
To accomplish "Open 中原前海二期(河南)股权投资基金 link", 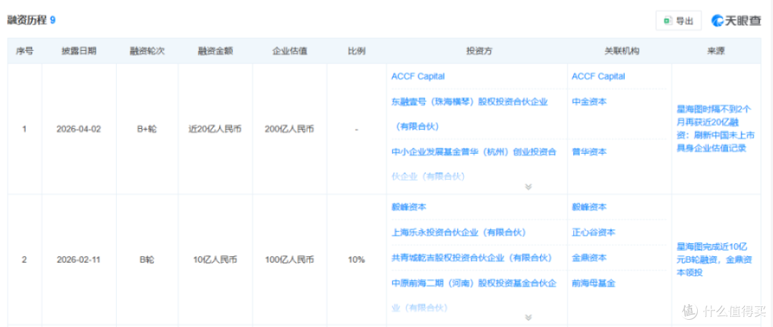I will click(x=474, y=296).
